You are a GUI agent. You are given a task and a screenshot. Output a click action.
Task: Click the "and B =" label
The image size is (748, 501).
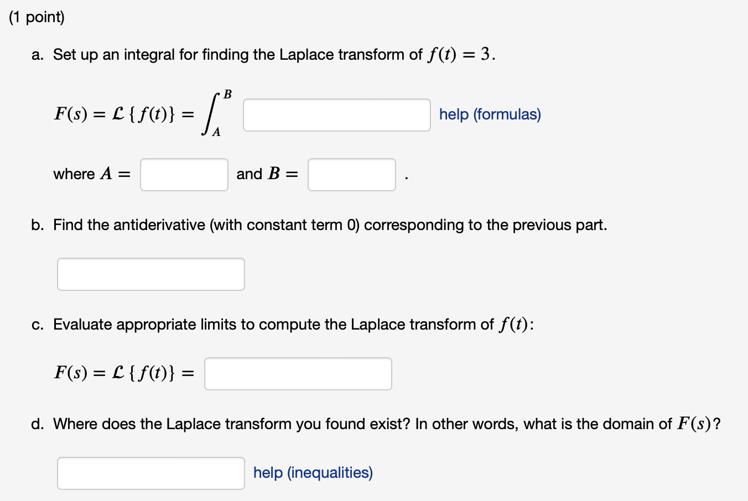coord(267,174)
